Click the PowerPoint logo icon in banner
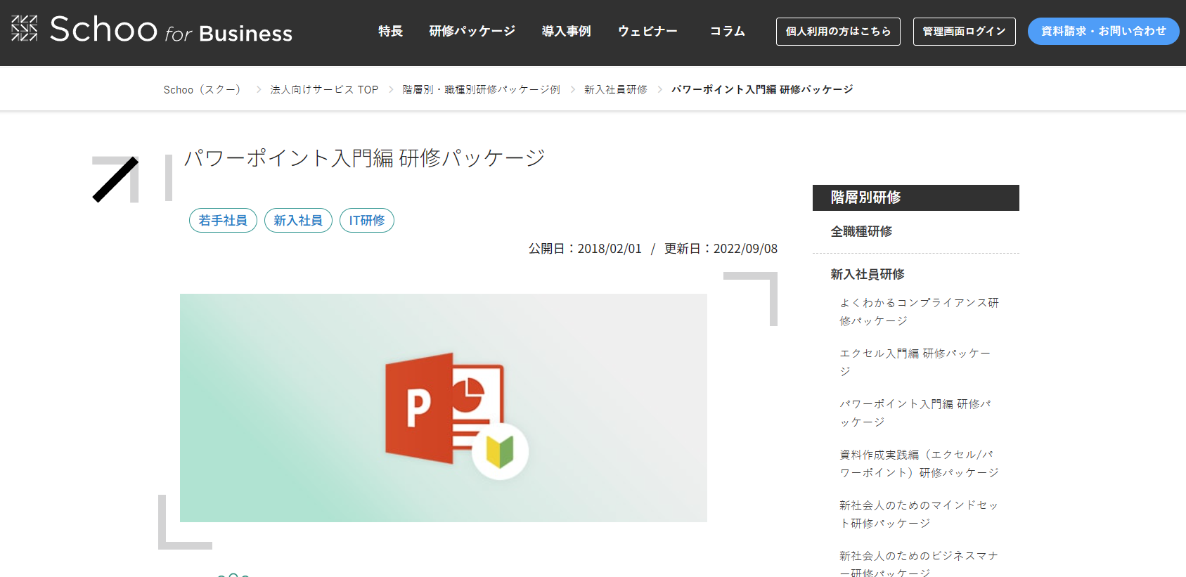The height and width of the screenshot is (577, 1186). (x=444, y=408)
